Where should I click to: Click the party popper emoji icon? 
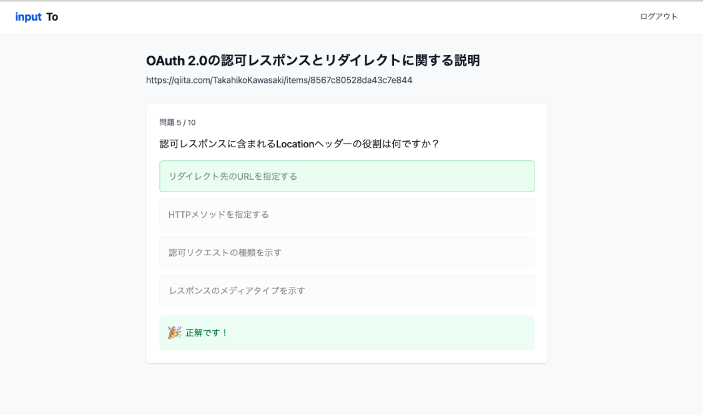174,333
